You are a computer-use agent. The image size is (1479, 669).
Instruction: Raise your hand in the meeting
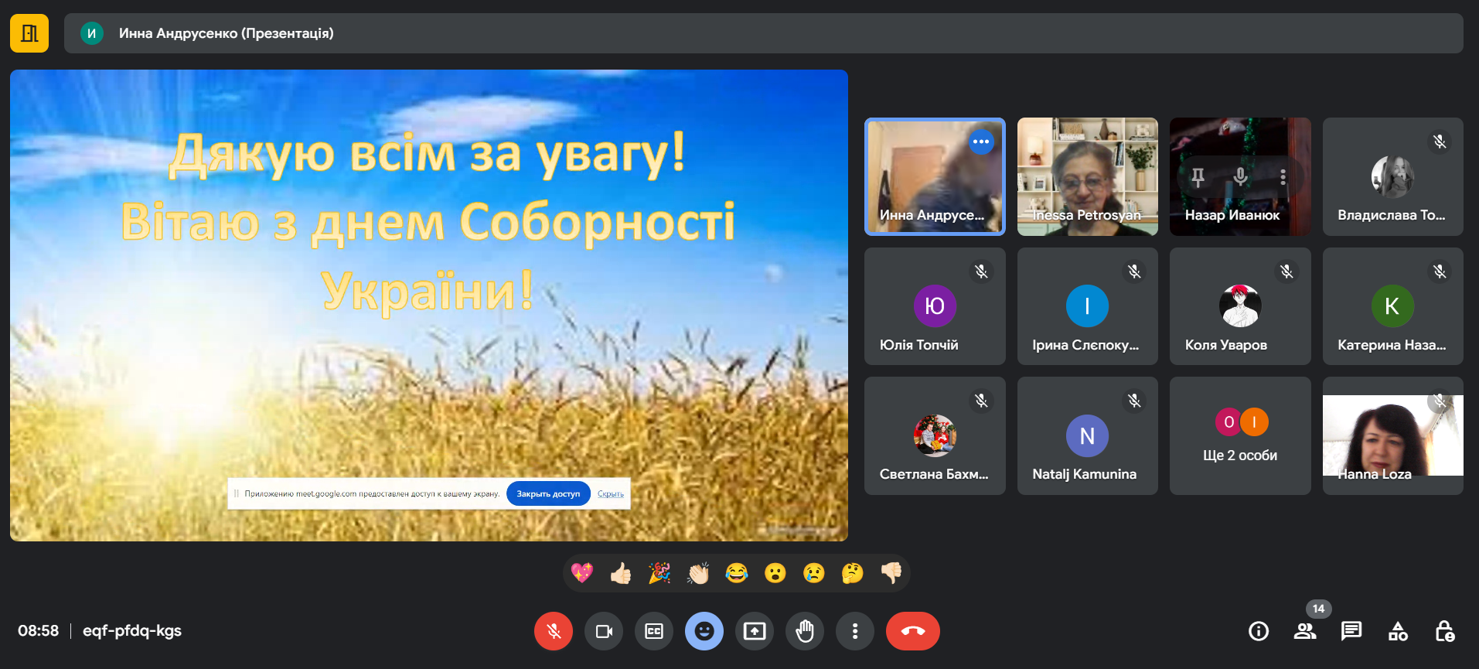(805, 631)
